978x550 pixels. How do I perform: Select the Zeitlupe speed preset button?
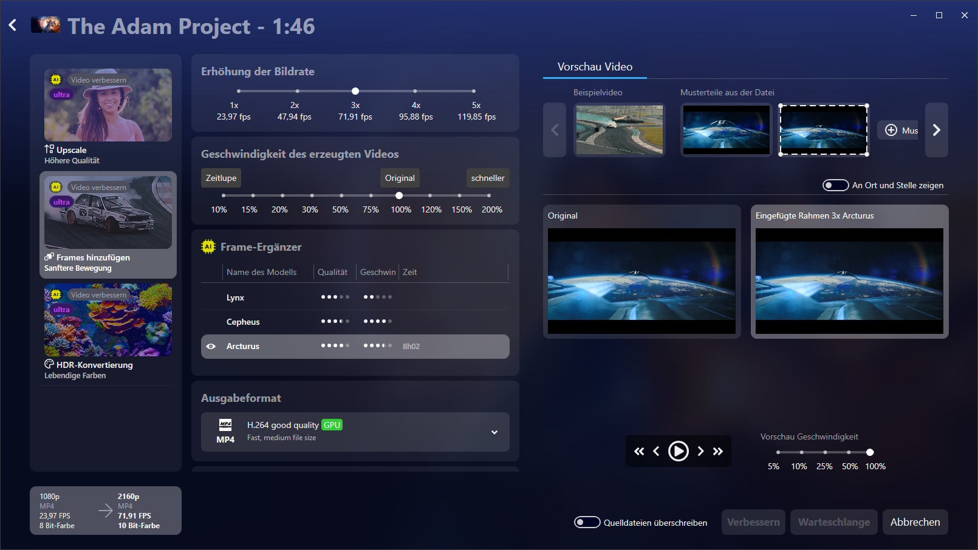coord(221,178)
